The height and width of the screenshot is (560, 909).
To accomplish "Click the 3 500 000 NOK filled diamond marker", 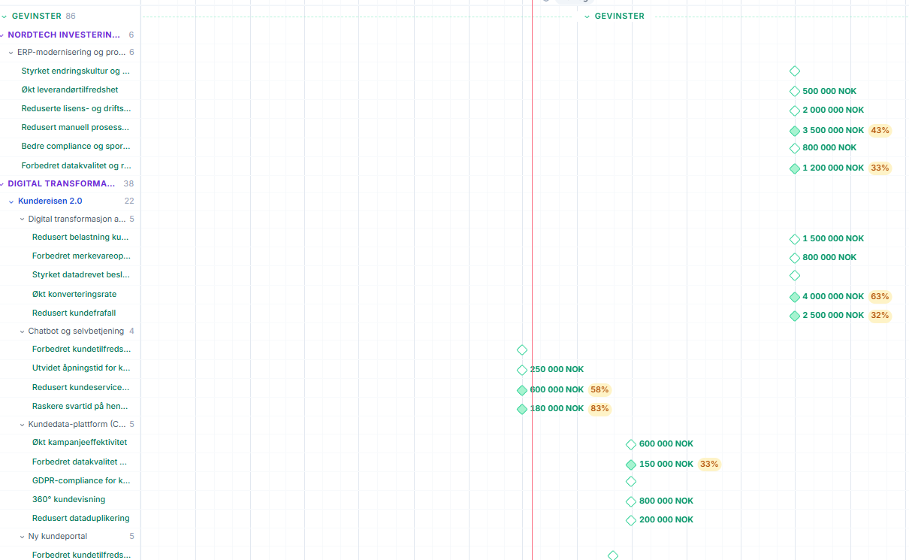I will coord(795,131).
